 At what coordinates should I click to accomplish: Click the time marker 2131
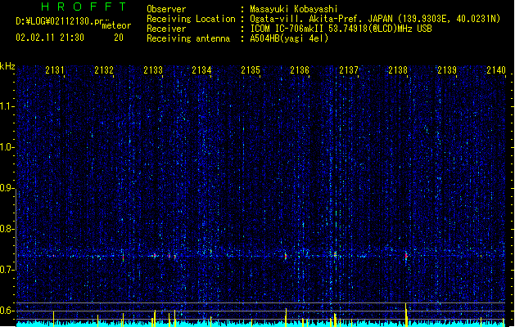tap(55, 70)
